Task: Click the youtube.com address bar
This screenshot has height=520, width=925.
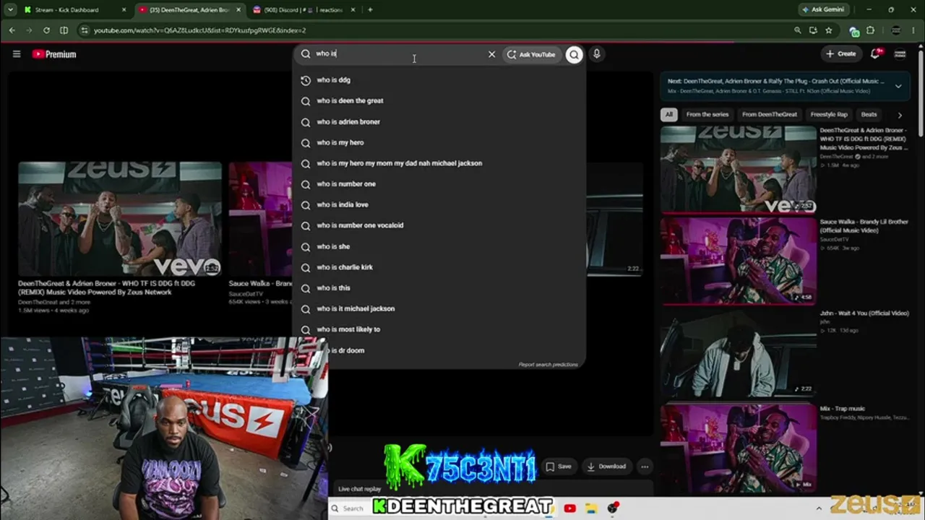Action: pos(434,30)
